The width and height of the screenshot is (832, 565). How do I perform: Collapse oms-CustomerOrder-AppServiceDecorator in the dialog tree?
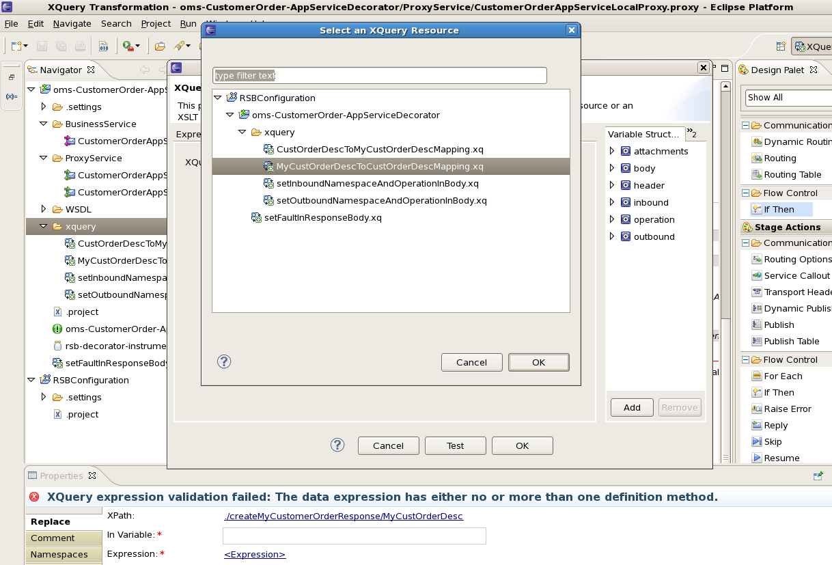point(230,115)
